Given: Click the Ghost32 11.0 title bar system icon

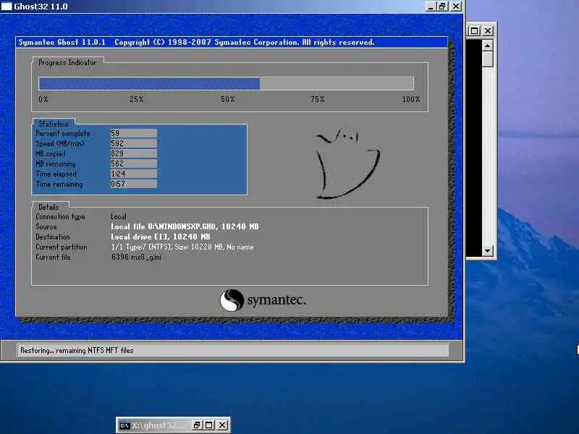Looking at the screenshot, I should click(x=7, y=6).
